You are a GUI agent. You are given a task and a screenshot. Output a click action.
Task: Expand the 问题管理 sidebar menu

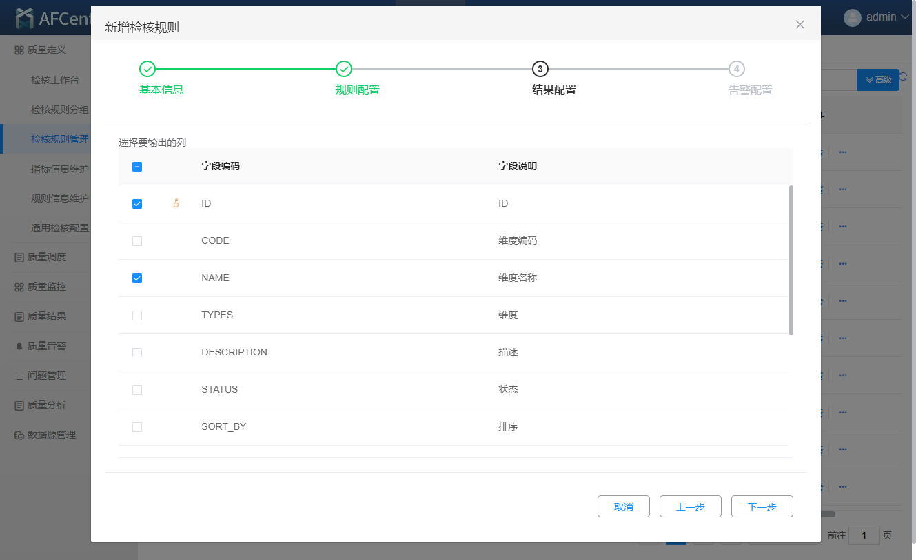click(x=45, y=375)
